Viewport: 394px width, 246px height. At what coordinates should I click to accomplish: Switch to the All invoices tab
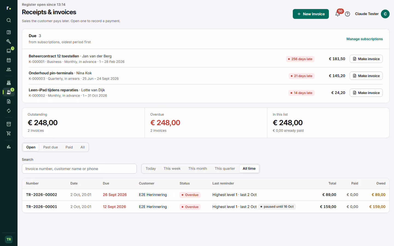(x=83, y=147)
